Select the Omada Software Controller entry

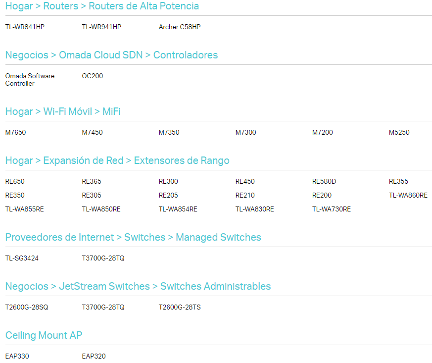30,80
